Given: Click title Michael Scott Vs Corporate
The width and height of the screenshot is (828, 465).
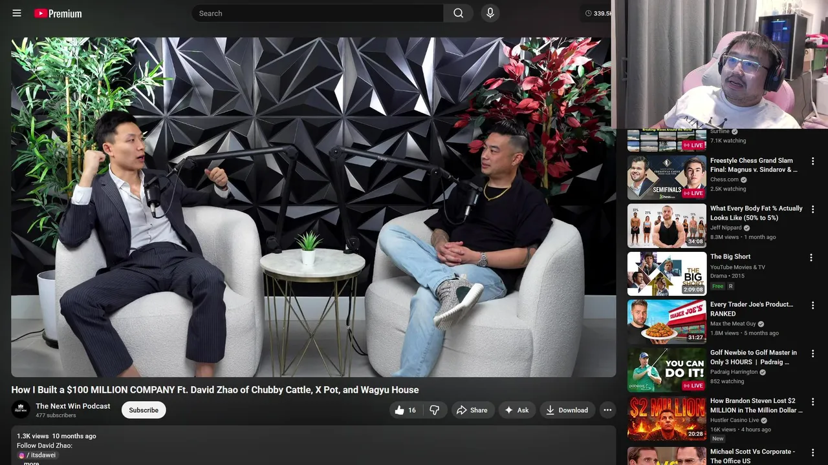Looking at the screenshot, I should pyautogui.click(x=752, y=456).
